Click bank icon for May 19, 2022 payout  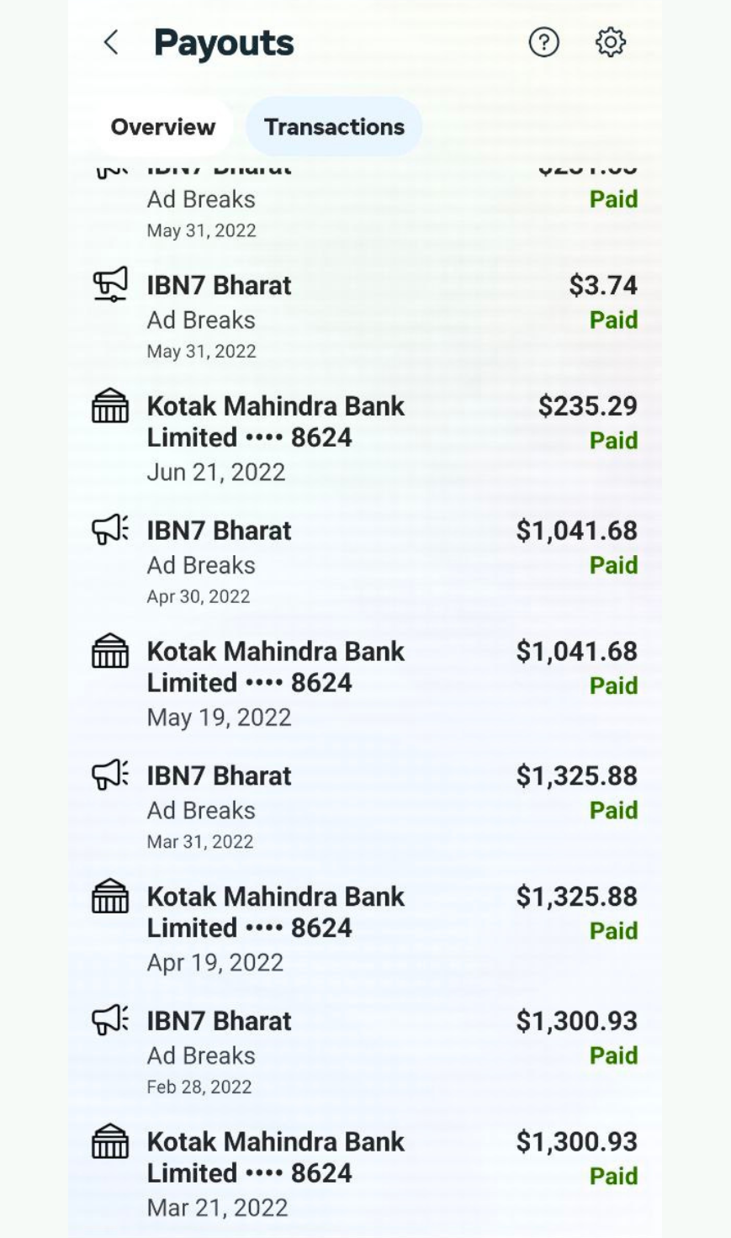110,652
